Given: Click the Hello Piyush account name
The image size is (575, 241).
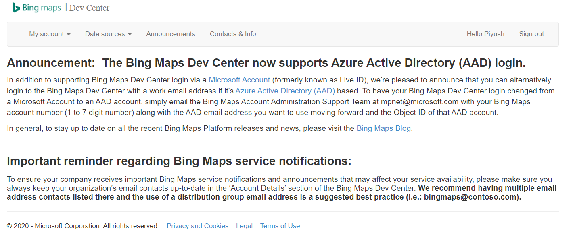Looking at the screenshot, I should [x=485, y=34].
